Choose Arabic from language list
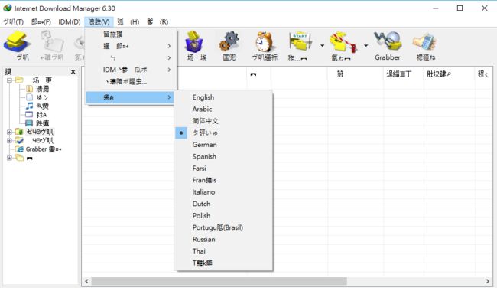 [x=202, y=110]
